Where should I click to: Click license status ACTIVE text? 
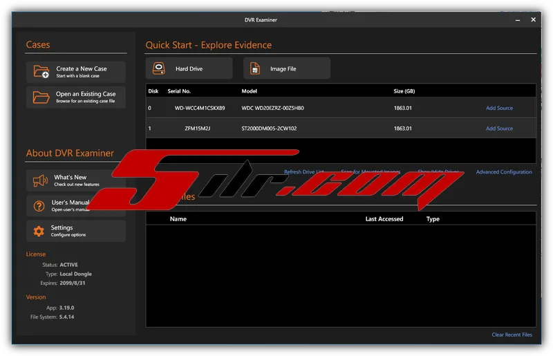(x=68, y=265)
